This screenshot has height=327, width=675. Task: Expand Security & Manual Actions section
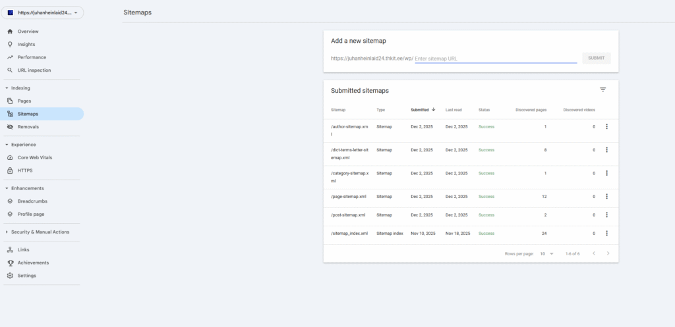(x=7, y=232)
